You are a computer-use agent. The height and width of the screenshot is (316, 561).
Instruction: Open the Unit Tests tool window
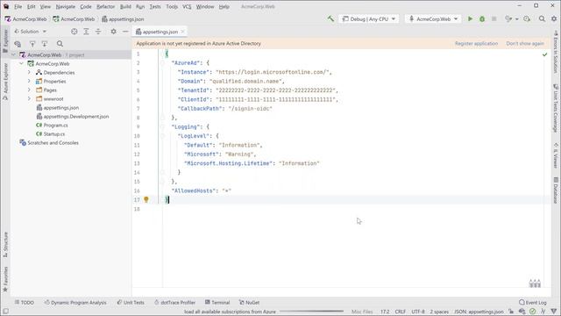pyautogui.click(x=131, y=302)
